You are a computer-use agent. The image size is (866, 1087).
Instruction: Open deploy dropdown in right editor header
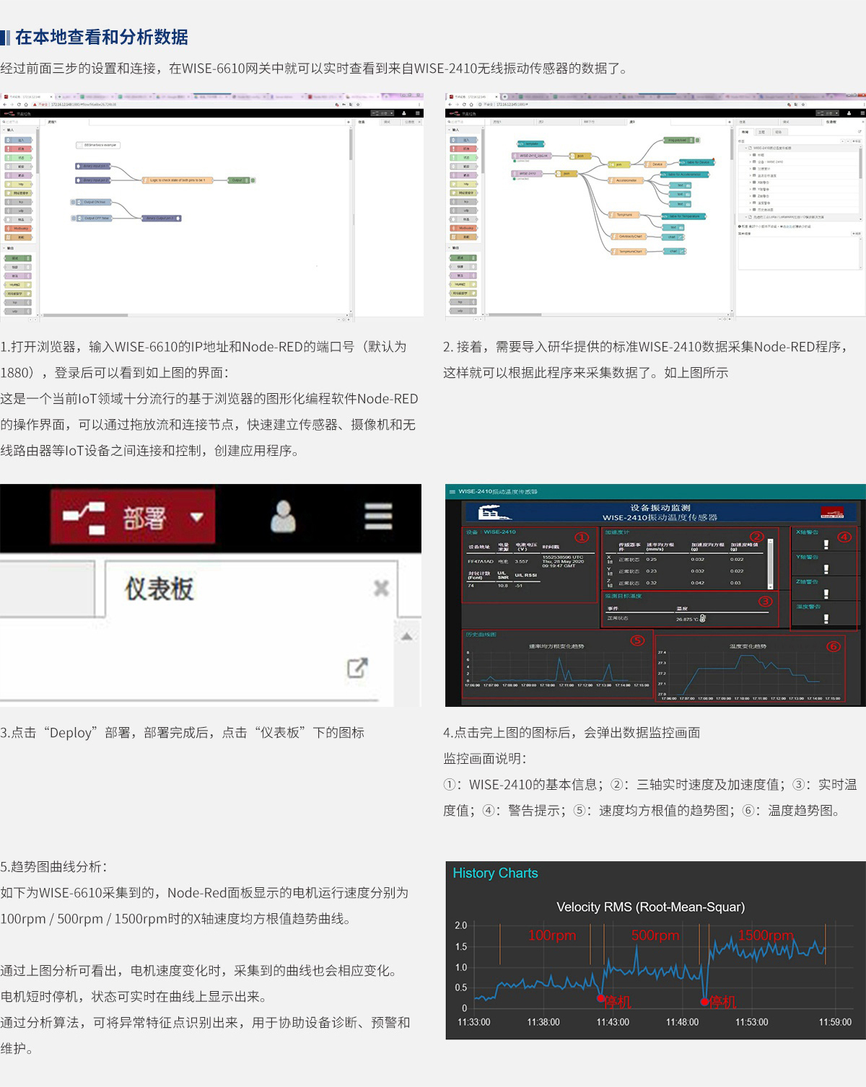coord(836,113)
